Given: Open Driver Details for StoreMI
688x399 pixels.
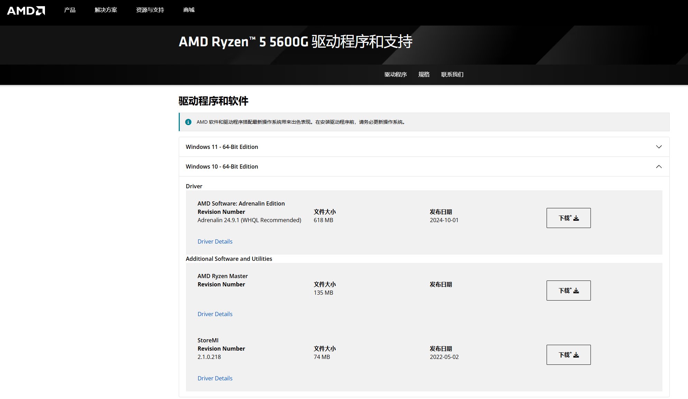Looking at the screenshot, I should (215, 378).
